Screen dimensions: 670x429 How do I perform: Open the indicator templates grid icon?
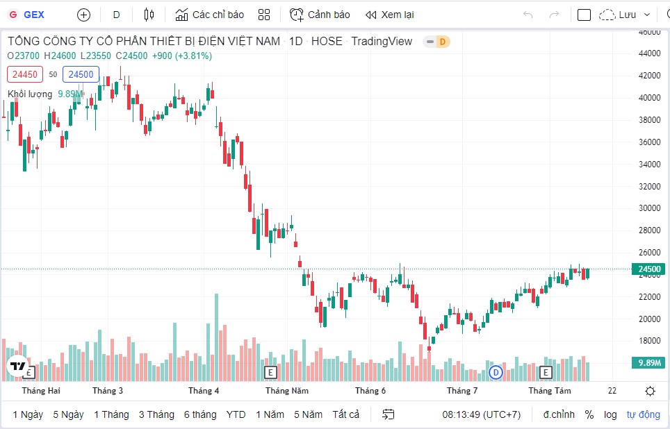point(264,15)
